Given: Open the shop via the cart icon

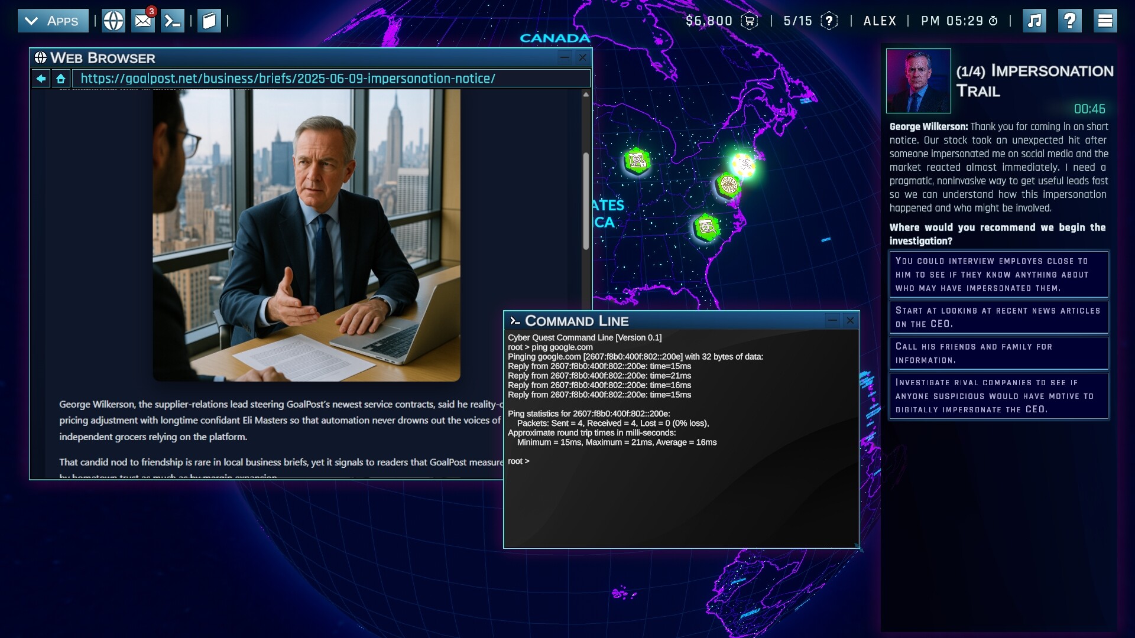Looking at the screenshot, I should pyautogui.click(x=748, y=20).
